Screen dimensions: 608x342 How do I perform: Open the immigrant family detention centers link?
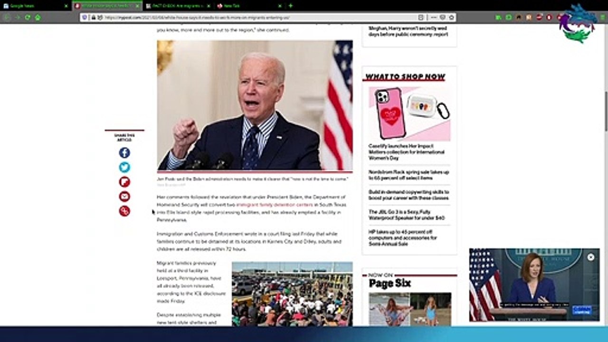[x=275, y=205]
